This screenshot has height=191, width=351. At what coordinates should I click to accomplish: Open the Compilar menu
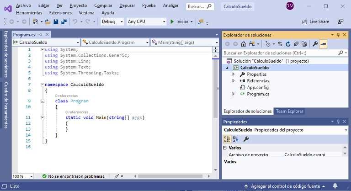pos(103,5)
